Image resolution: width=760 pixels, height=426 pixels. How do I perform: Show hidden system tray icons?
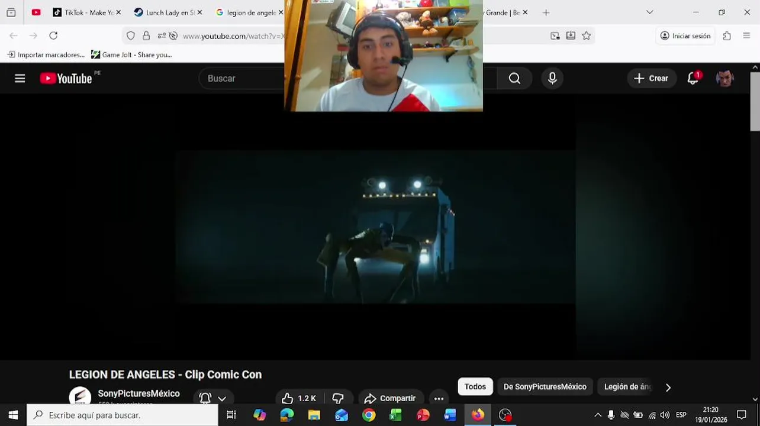point(598,415)
